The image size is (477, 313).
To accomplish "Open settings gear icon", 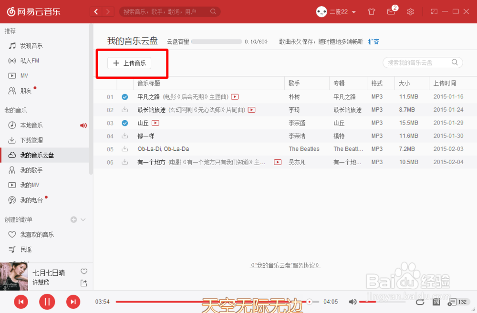I will pyautogui.click(x=410, y=12).
